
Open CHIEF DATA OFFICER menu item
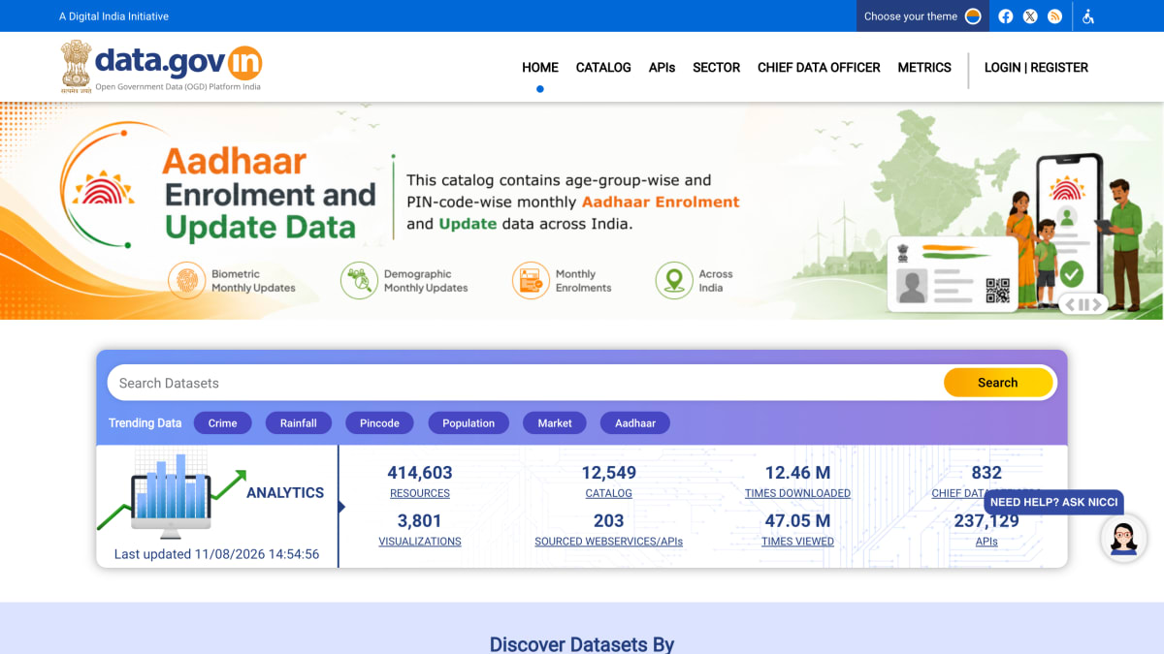[819, 68]
